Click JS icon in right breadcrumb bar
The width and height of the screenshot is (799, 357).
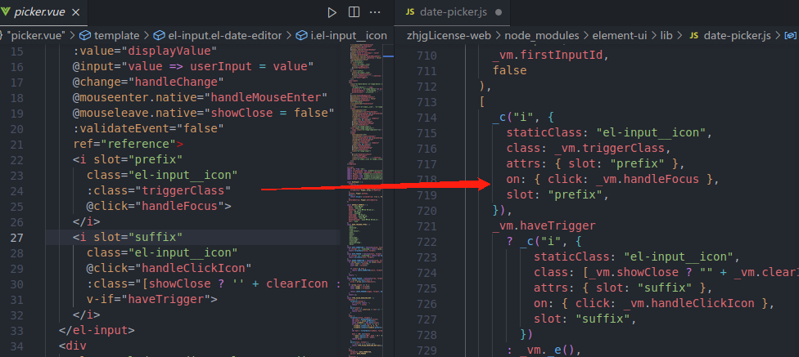pyautogui.click(x=694, y=36)
